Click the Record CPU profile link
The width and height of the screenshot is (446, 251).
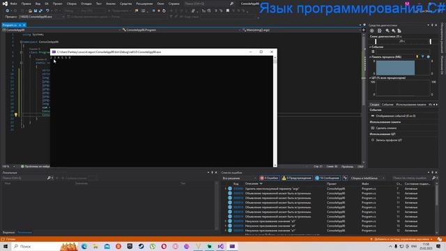pos(389,140)
